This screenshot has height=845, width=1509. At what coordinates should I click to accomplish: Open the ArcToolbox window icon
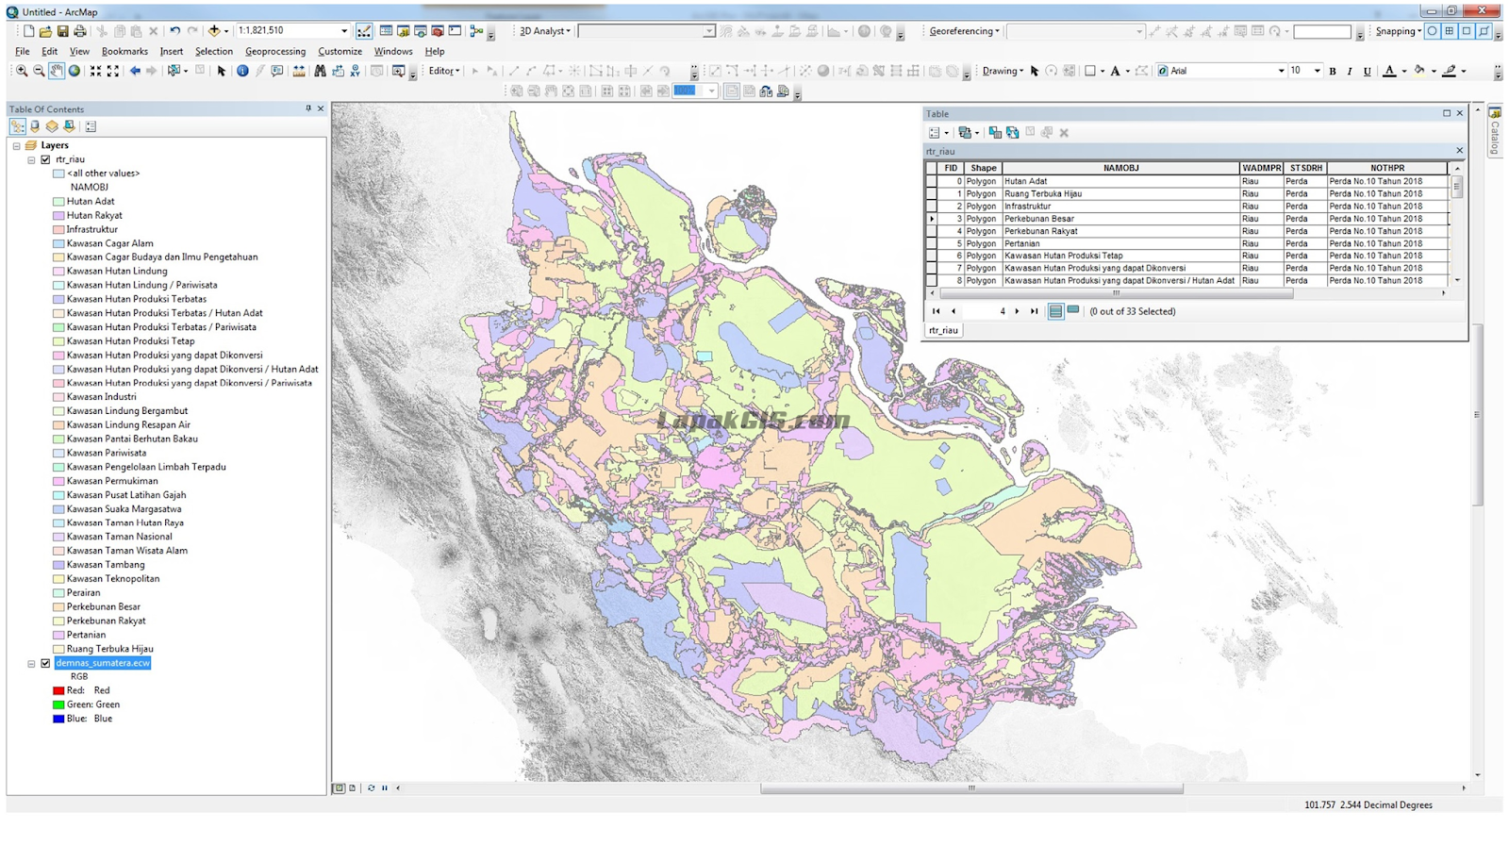pos(438,31)
